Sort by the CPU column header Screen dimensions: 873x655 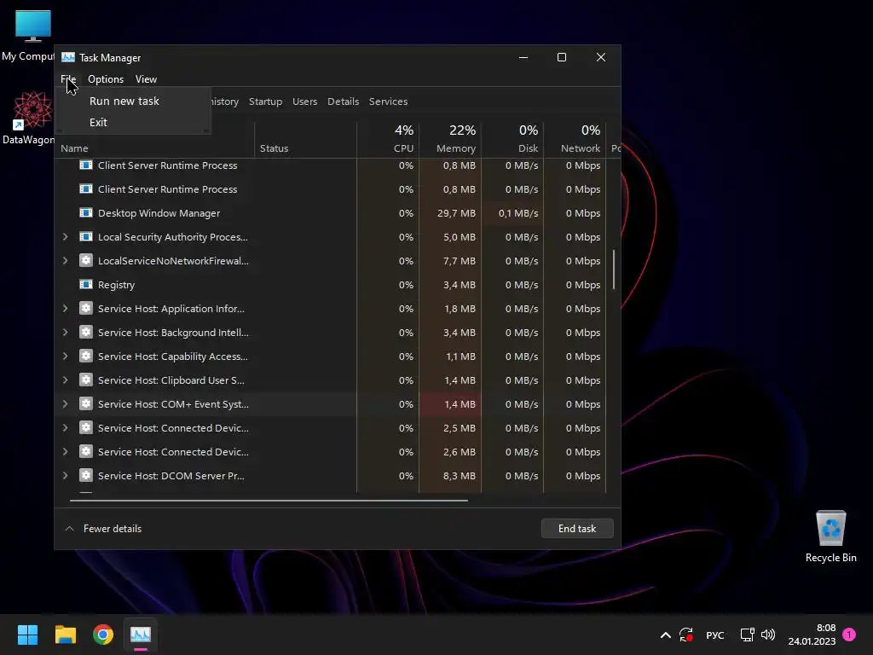(388, 139)
